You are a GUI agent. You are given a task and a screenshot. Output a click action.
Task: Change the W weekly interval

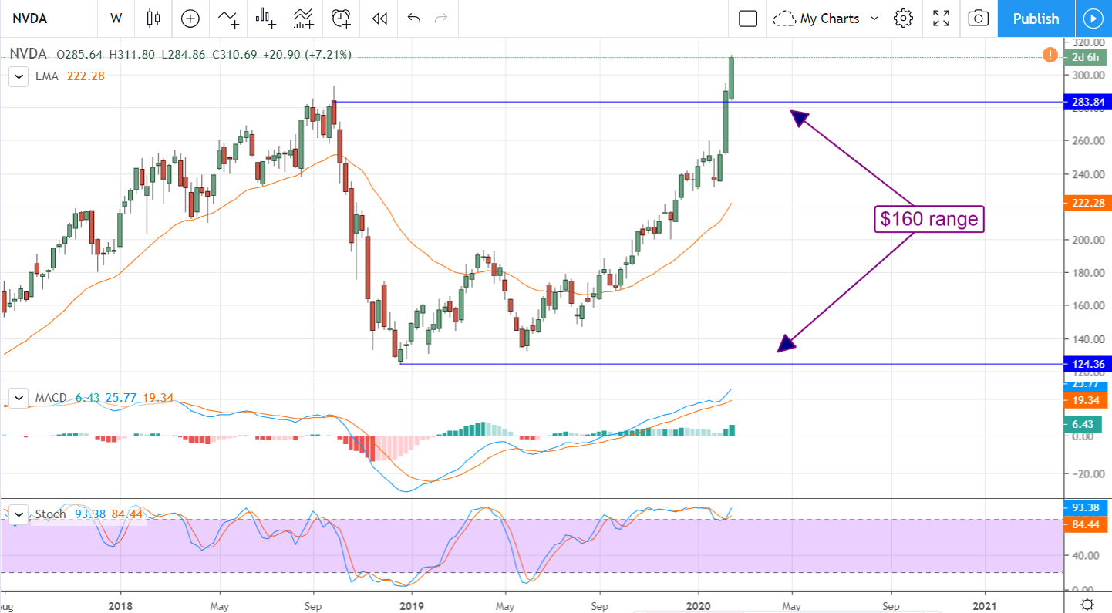(116, 19)
